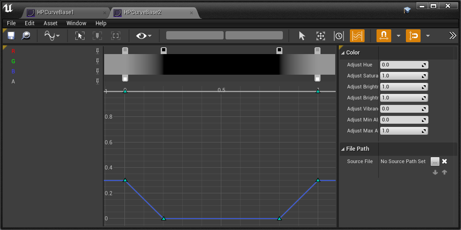This screenshot has height=230, width=461.
Task: Edit the Adjust Vibrance value field
Action: pos(404,109)
